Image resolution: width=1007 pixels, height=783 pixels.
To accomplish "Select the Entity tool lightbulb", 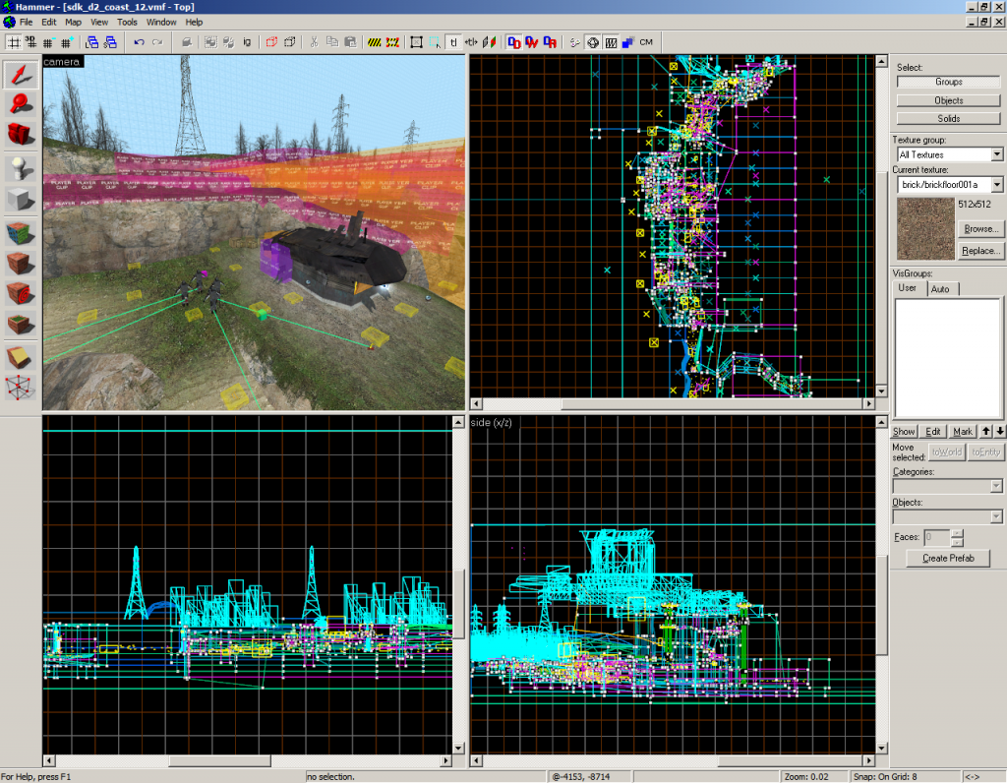I will tap(21, 168).
